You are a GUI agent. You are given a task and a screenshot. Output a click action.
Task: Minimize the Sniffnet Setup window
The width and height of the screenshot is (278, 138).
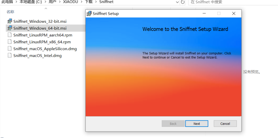click(204, 14)
